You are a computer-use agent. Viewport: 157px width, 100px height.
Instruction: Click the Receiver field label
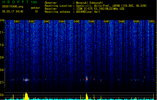point(51,9)
